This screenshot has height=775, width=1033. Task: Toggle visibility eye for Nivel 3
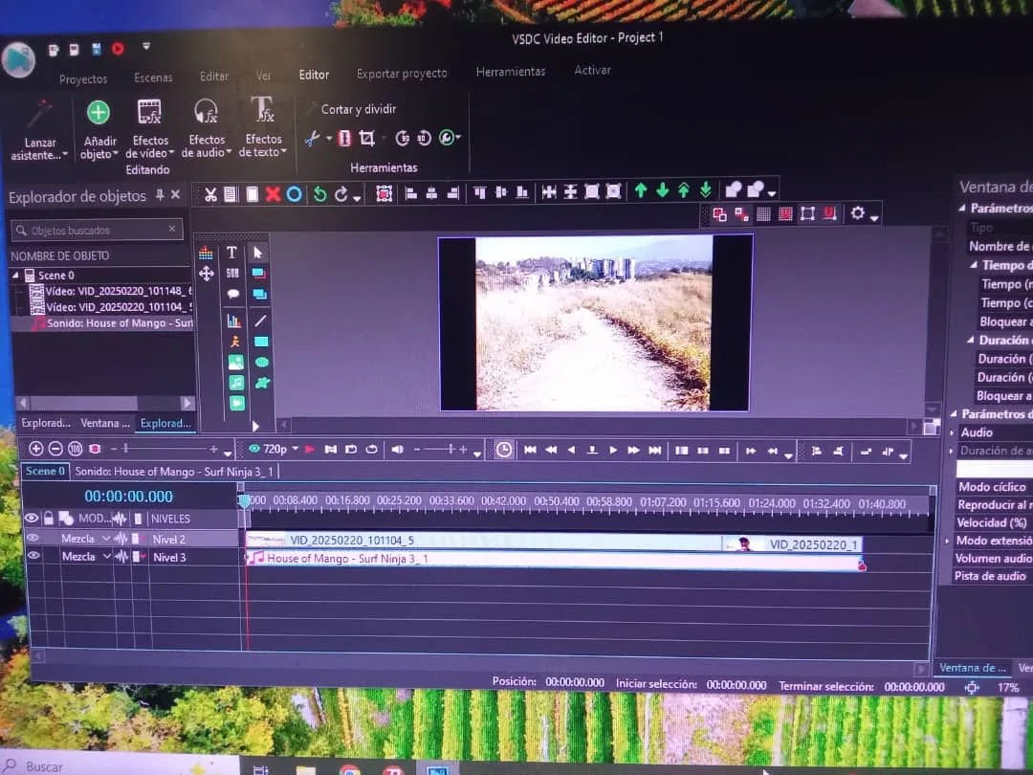coord(33,556)
